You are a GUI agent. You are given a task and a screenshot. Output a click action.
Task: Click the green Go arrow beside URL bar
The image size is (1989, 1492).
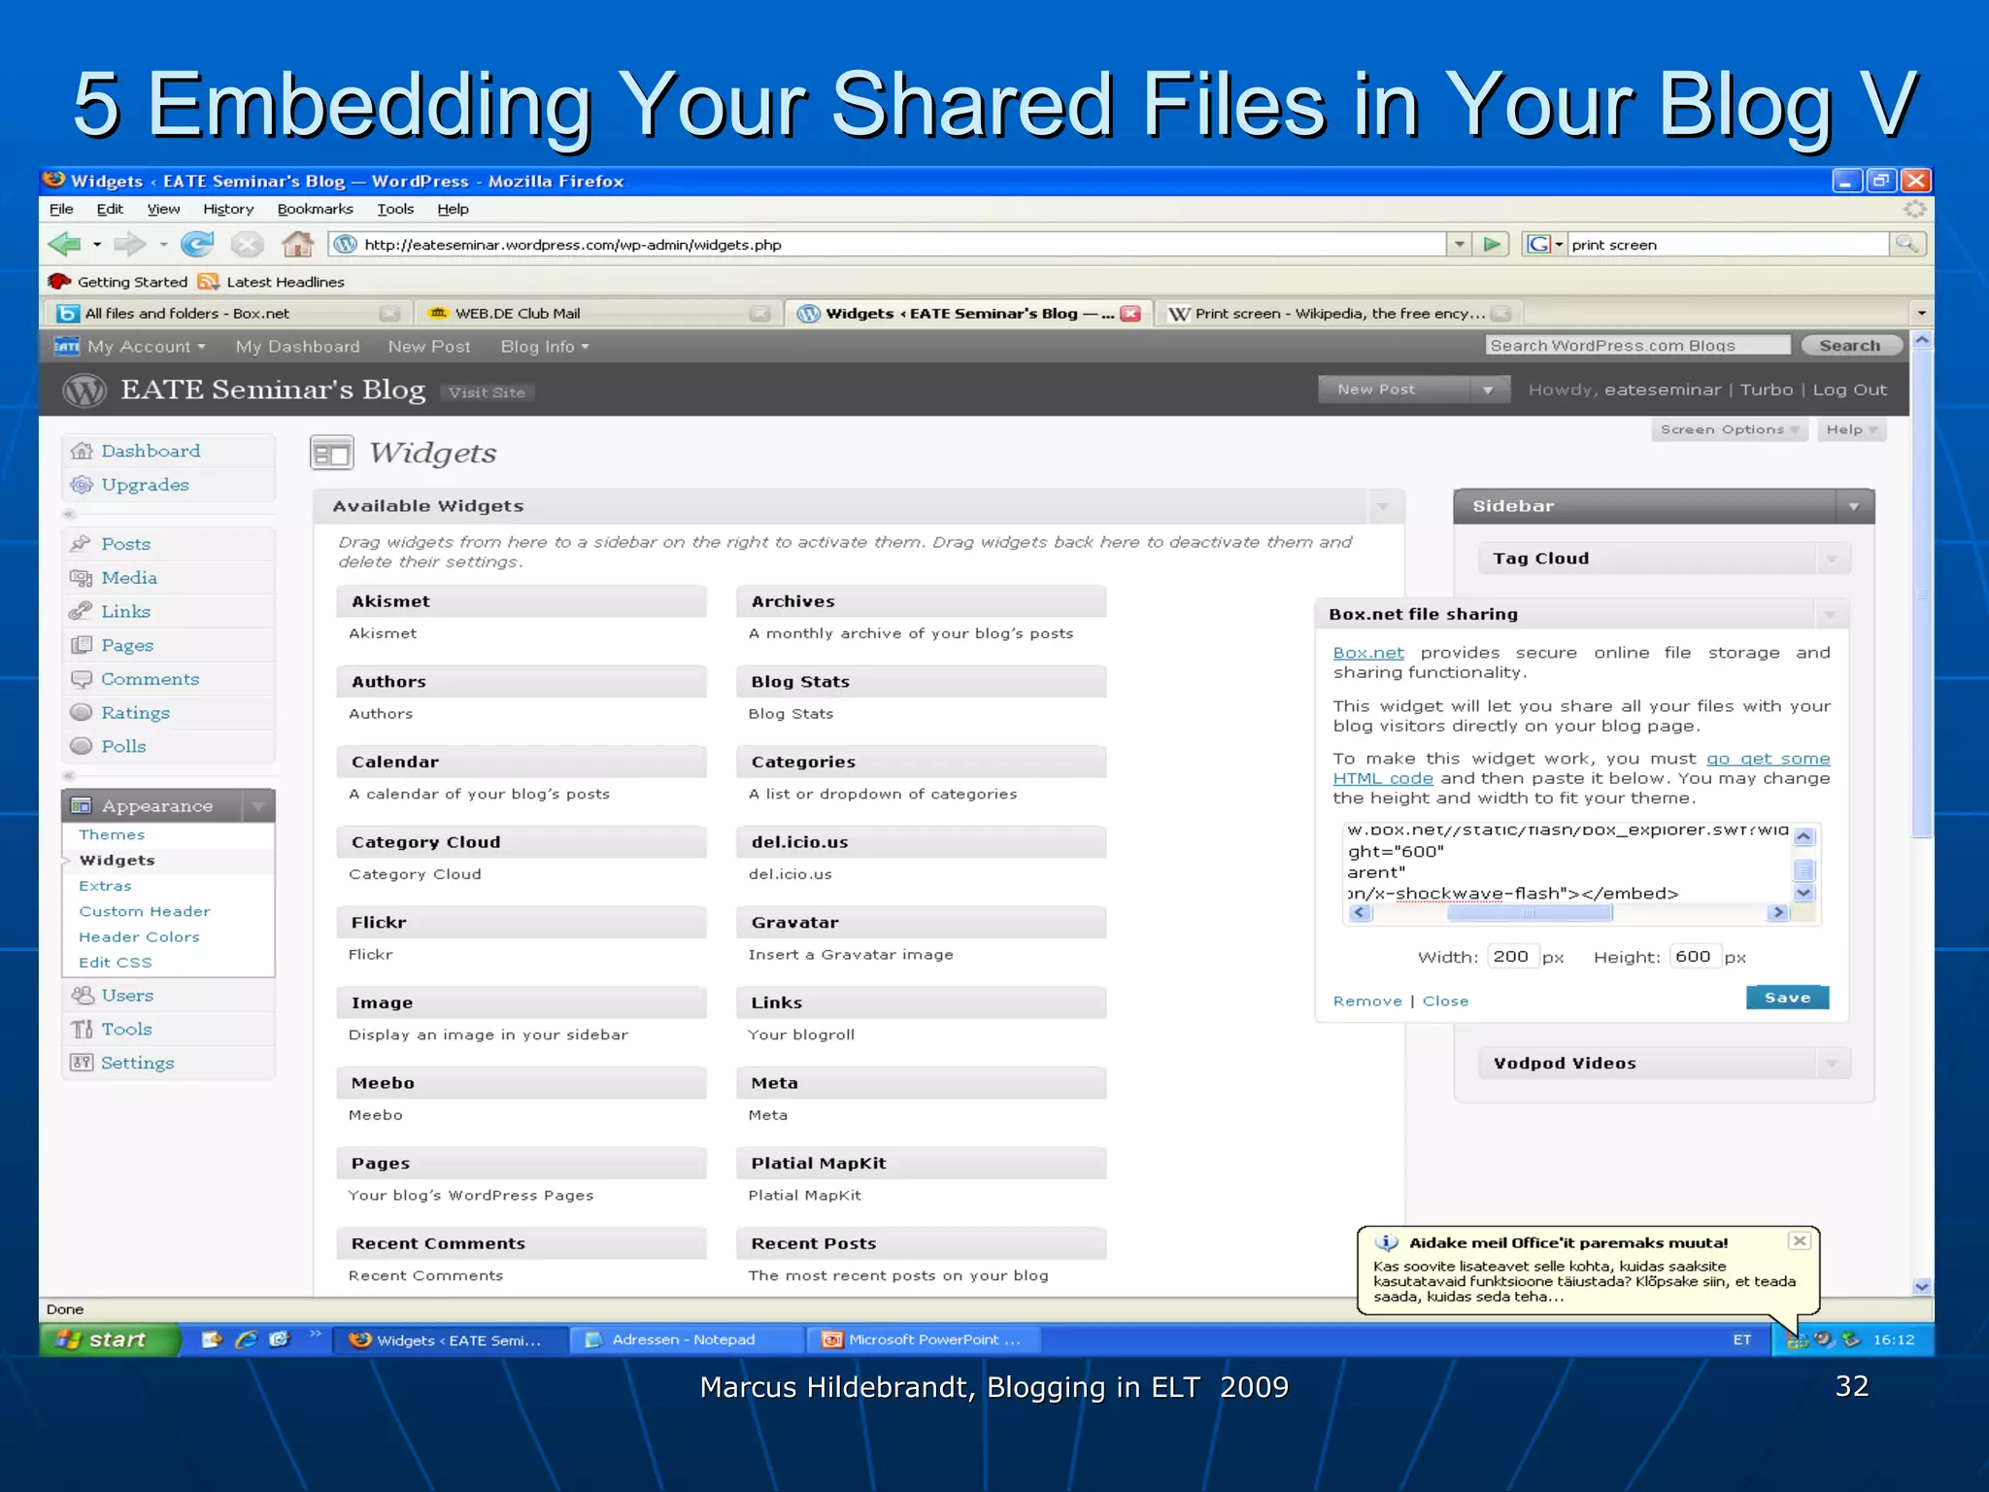click(x=1492, y=244)
